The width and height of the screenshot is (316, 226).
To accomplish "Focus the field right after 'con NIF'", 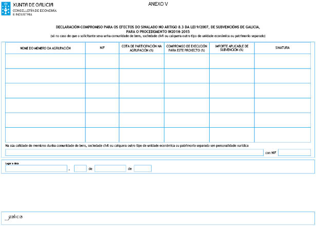I will coord(294,152).
